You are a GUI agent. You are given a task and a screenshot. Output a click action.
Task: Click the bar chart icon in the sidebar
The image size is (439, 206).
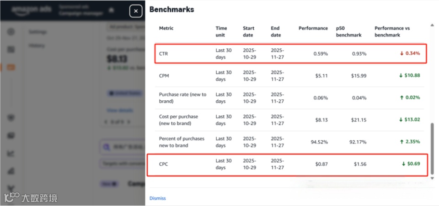coord(11,171)
